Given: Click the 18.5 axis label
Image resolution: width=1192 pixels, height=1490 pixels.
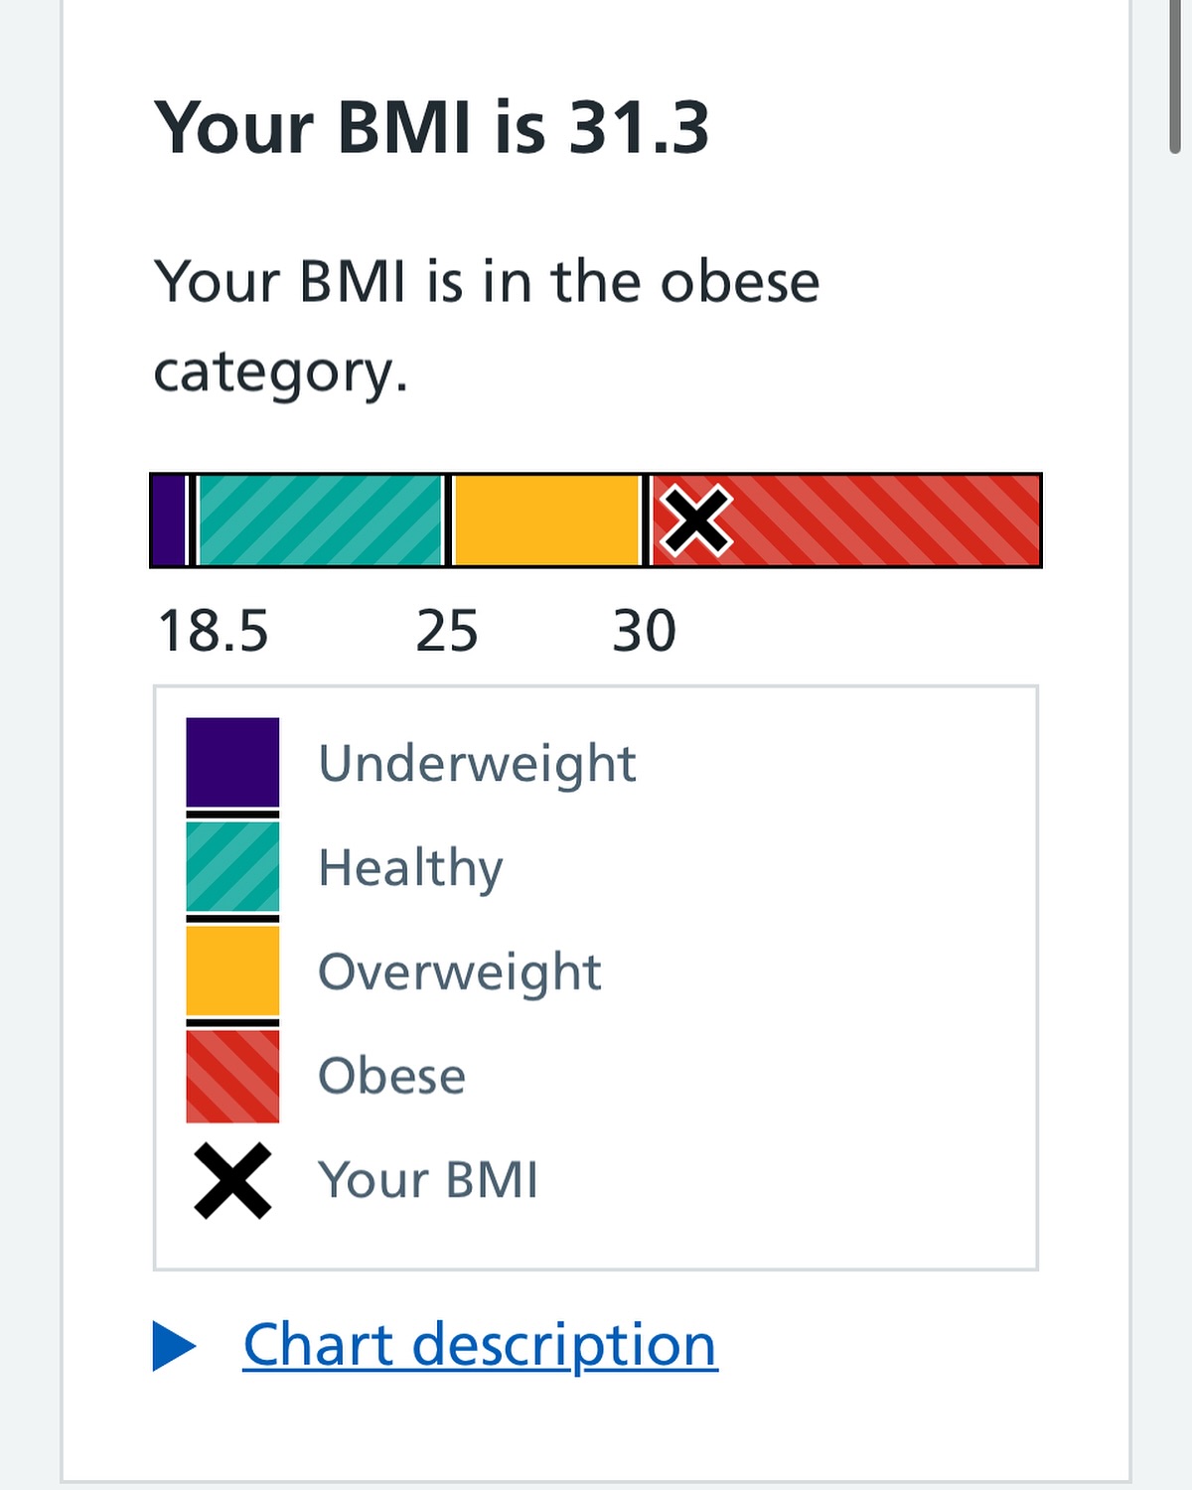Looking at the screenshot, I should (214, 631).
